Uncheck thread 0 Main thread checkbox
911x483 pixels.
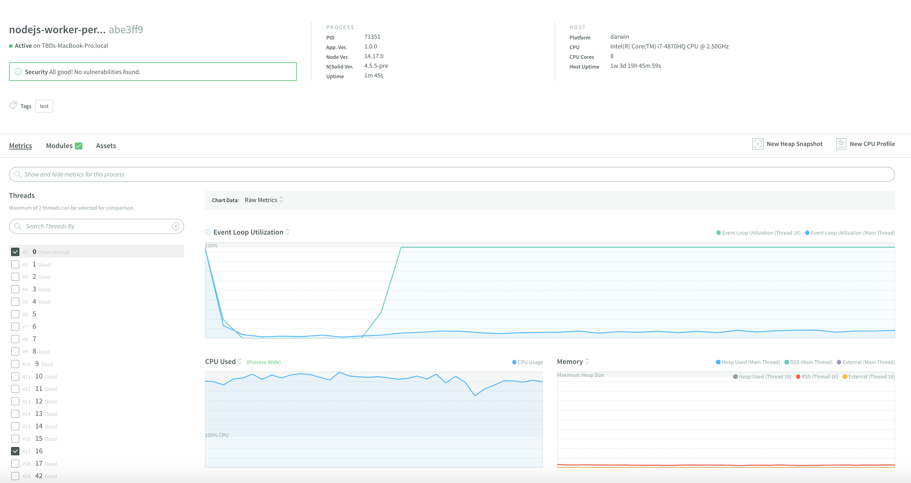tap(15, 252)
